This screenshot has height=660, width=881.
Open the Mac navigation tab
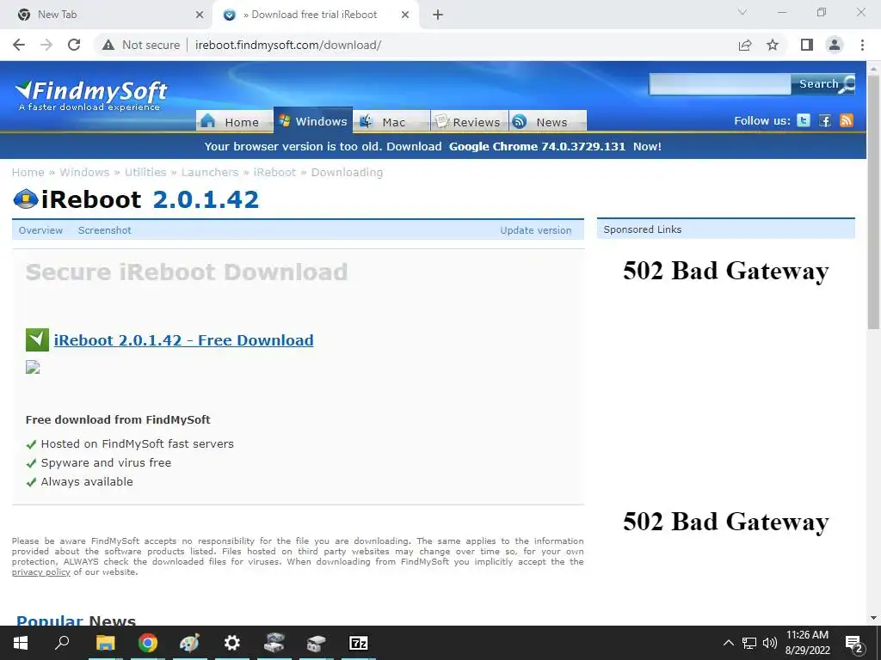391,122
